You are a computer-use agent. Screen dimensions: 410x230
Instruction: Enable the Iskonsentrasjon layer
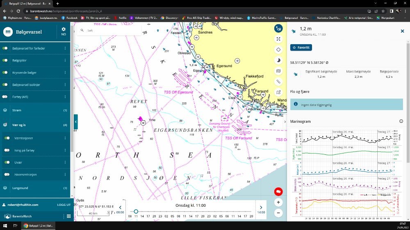pos(7,175)
